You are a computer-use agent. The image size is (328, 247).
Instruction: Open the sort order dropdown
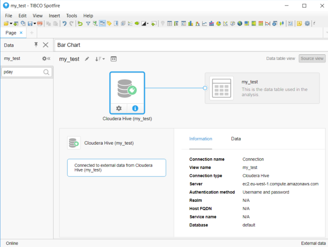(x=100, y=59)
